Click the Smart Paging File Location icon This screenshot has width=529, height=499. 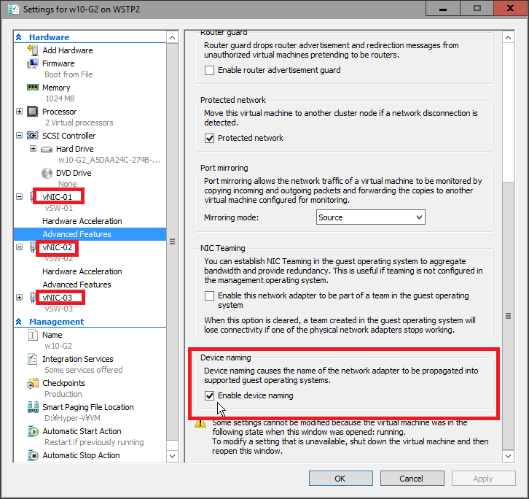[32, 407]
